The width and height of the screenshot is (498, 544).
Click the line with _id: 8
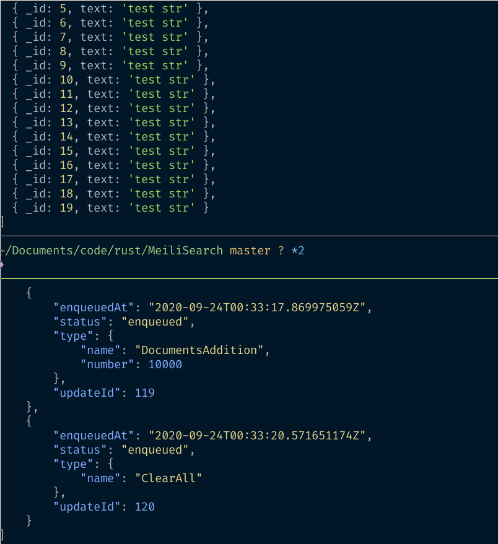[110, 51]
